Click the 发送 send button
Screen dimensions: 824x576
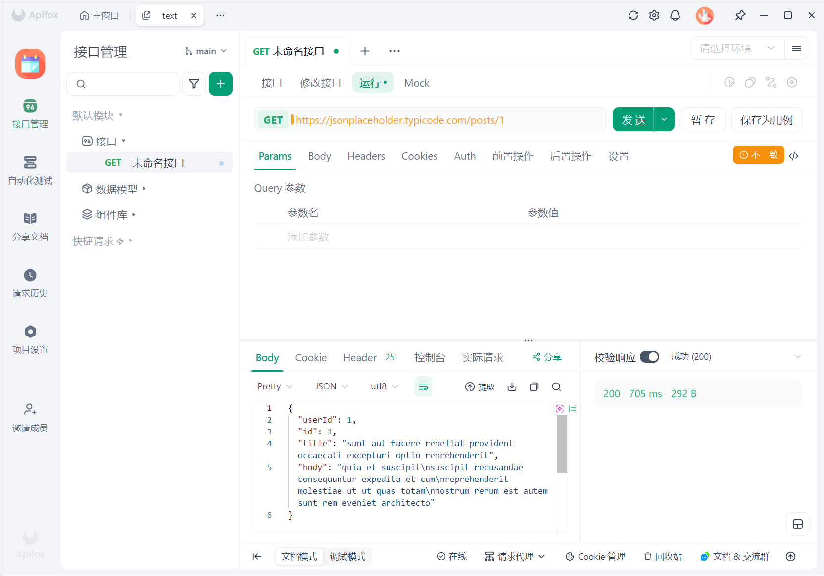(x=633, y=119)
